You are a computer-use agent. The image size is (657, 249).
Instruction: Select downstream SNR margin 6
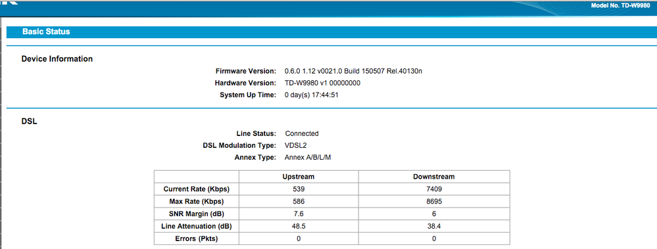coord(434,214)
